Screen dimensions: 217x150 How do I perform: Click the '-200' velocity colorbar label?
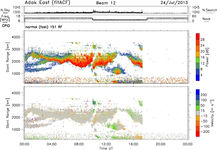click(x=205, y=132)
